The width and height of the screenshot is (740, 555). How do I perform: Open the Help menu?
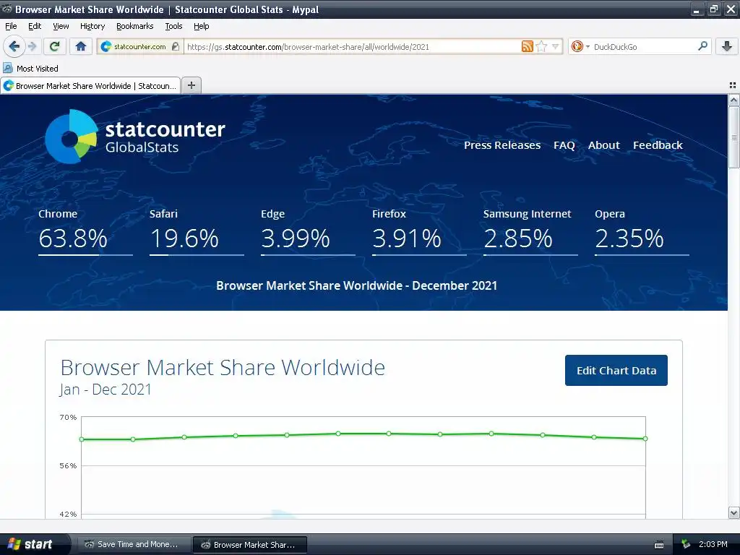(201, 26)
